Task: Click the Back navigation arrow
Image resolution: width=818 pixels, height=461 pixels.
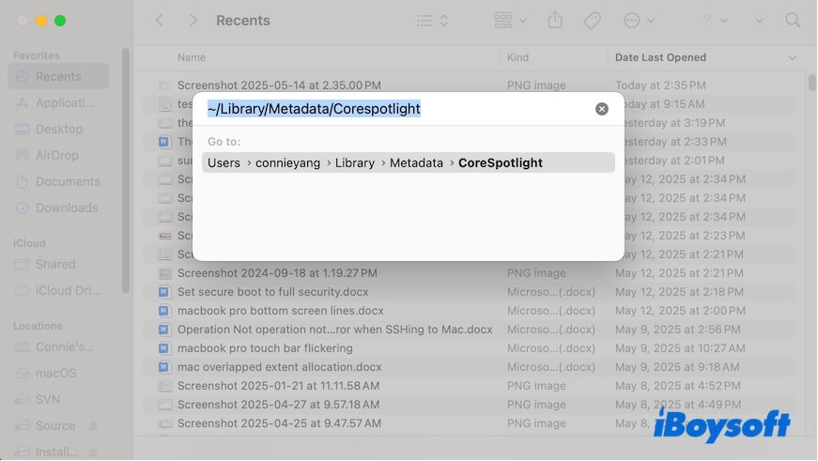Action: [x=160, y=20]
